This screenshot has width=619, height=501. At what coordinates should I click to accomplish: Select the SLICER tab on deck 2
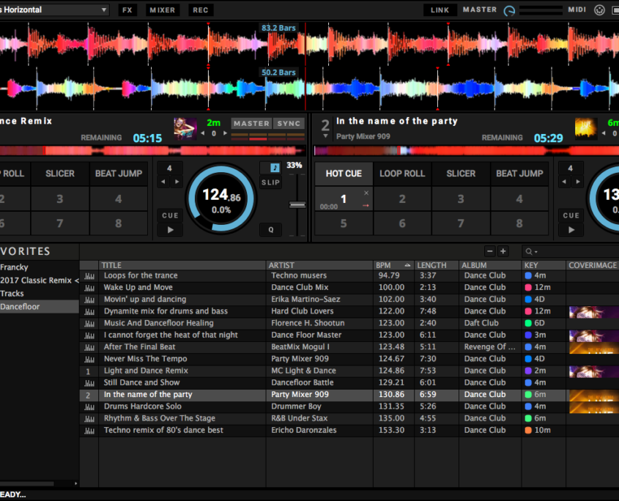click(461, 174)
